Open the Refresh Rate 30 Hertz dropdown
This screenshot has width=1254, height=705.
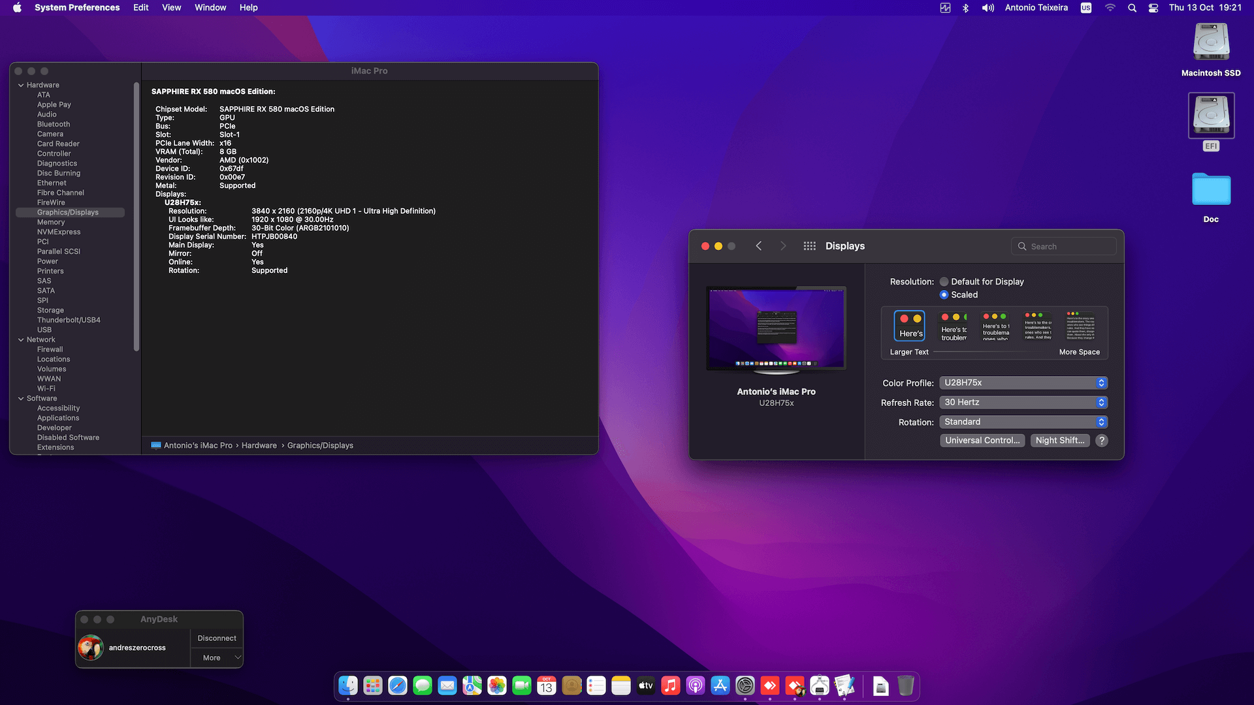click(x=1023, y=403)
